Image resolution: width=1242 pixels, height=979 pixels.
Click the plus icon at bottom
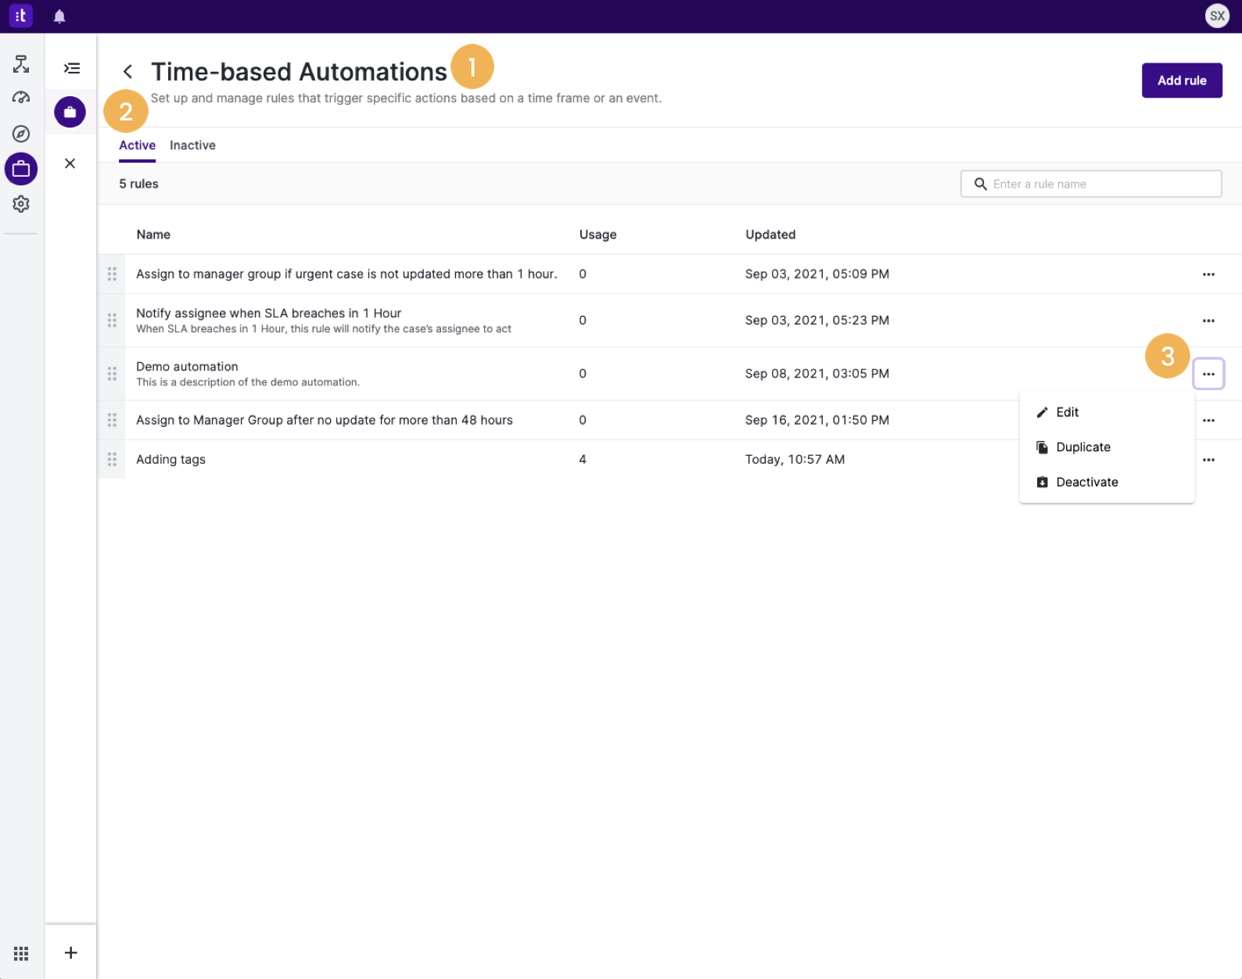click(x=70, y=952)
